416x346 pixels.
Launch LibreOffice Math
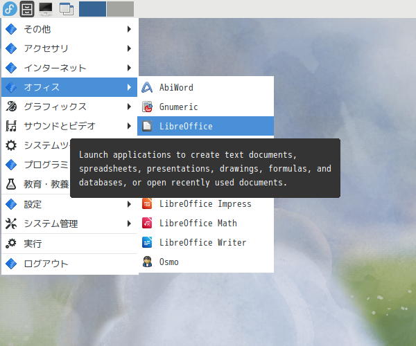(206, 223)
